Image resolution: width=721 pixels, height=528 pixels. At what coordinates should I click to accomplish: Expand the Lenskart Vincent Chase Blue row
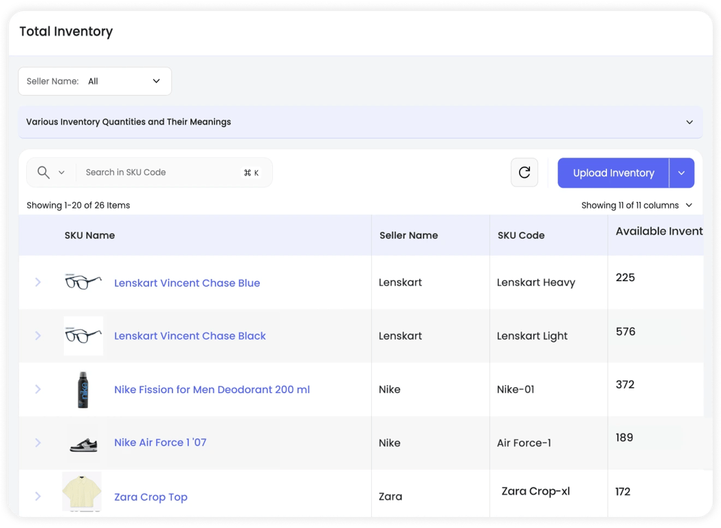pyautogui.click(x=38, y=283)
